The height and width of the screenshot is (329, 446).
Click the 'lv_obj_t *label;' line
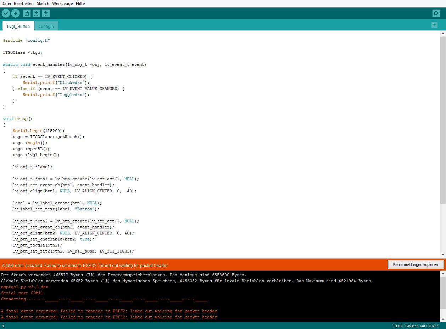coord(32,167)
